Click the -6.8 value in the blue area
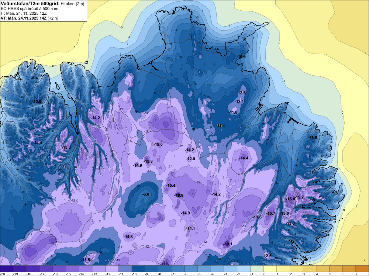The image size is (369, 276). (146, 194)
